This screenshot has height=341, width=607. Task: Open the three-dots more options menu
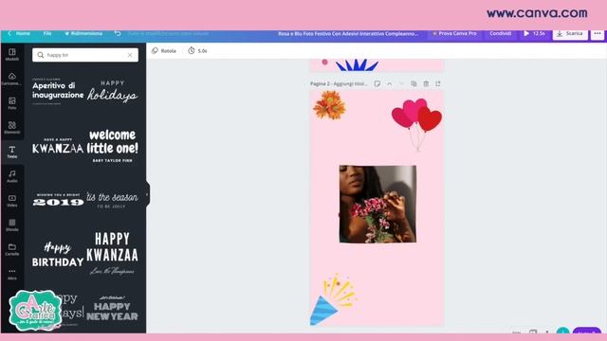click(x=598, y=34)
